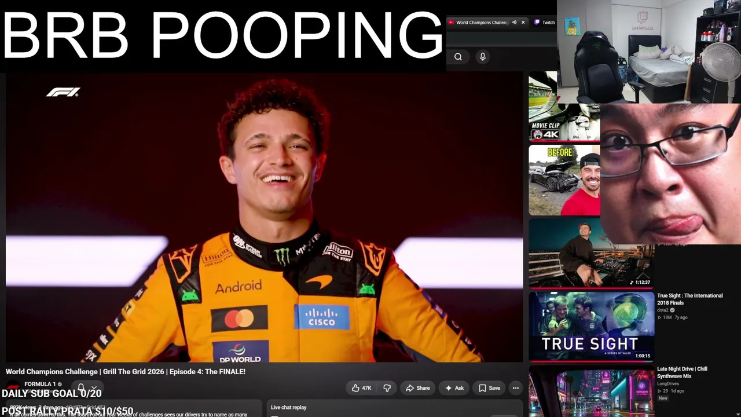The height and width of the screenshot is (417, 741).
Task: Open the FORMULA 1 channel name link
Action: (40, 384)
